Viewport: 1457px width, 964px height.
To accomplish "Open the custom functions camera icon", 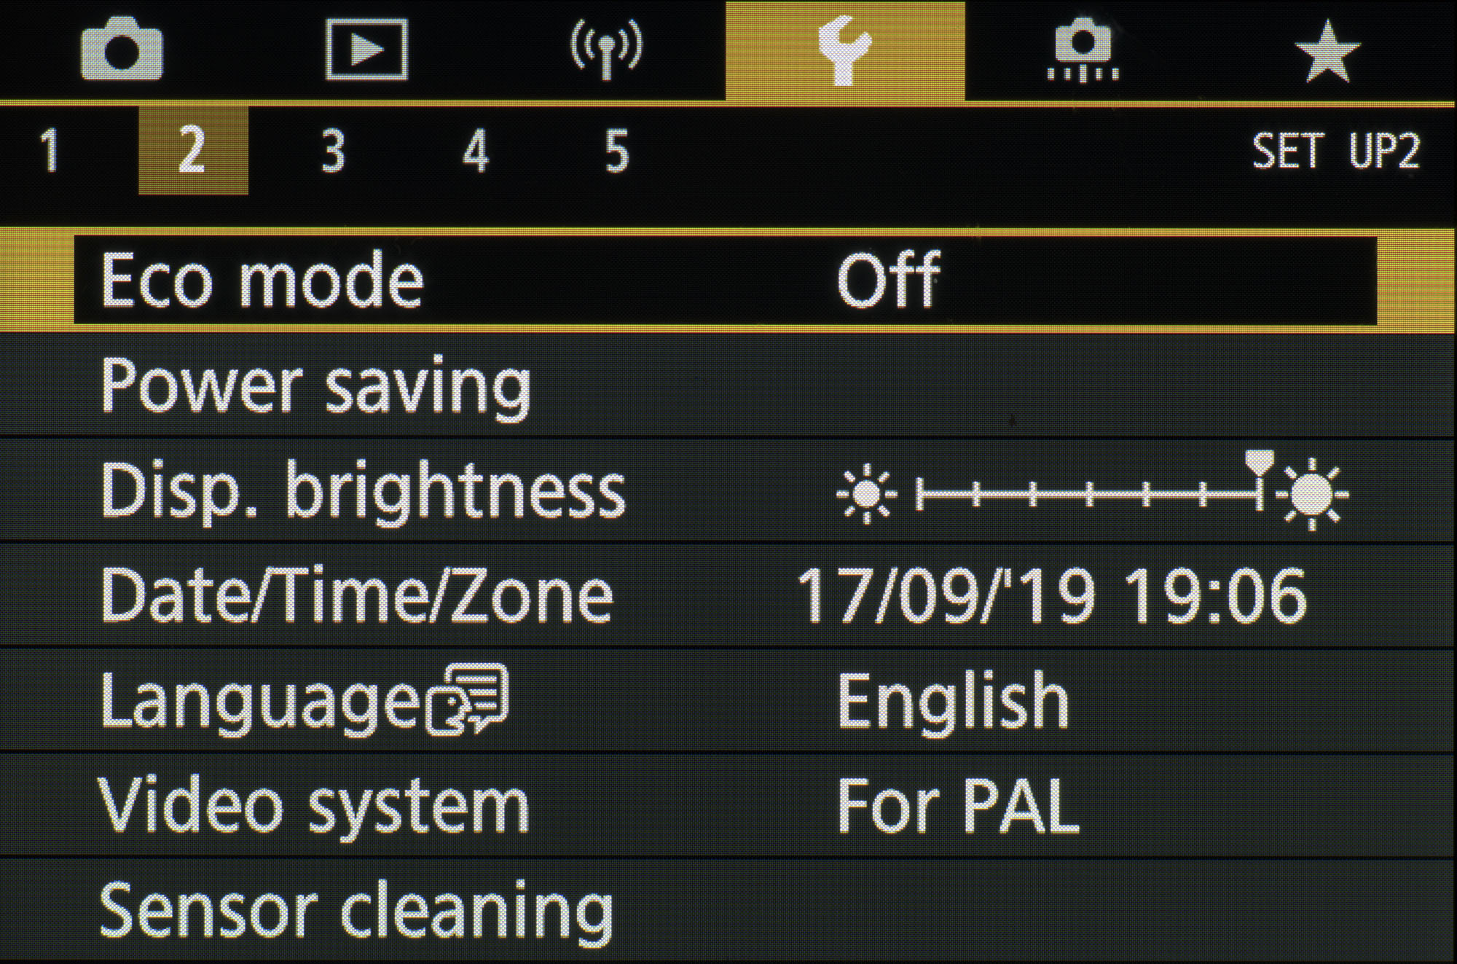I will point(1083,51).
